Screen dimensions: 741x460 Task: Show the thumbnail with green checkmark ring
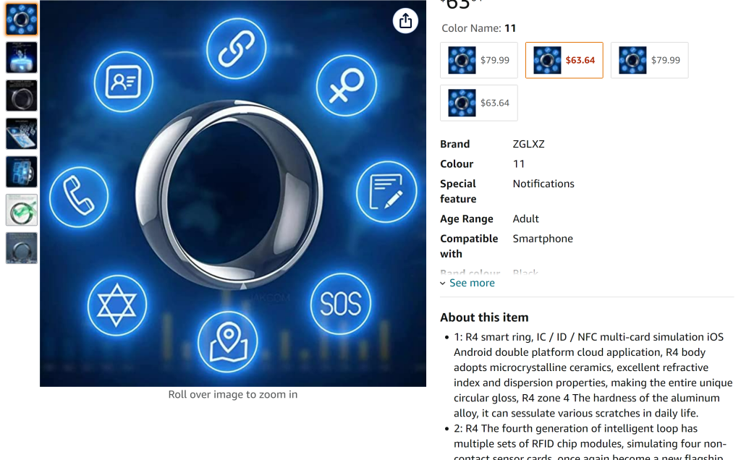tap(22, 210)
